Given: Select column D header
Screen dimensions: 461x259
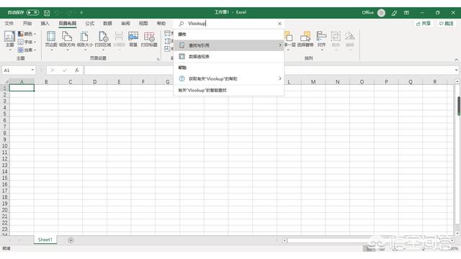Looking at the screenshot, I should tap(94, 81).
